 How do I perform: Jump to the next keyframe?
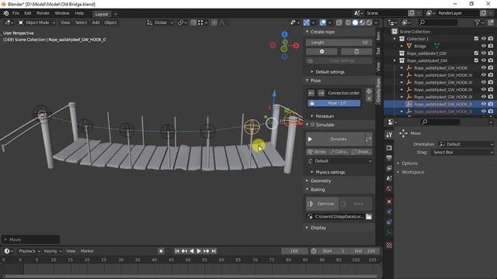tap(207, 251)
